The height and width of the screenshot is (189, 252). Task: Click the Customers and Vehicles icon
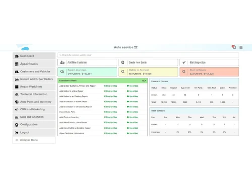(x=17, y=72)
